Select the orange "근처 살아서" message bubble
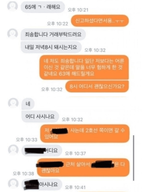Image resolution: width=150 pixels, height=192 pixels. point(83,167)
